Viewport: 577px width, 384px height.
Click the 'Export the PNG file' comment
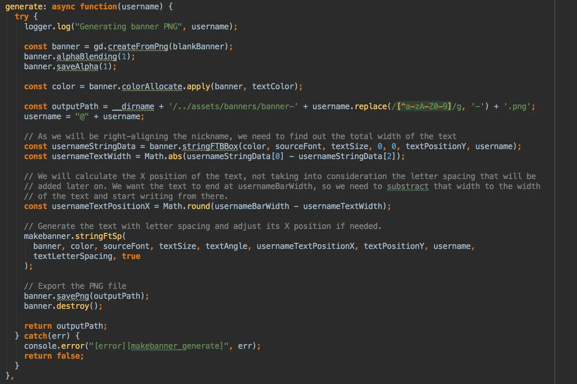click(75, 286)
